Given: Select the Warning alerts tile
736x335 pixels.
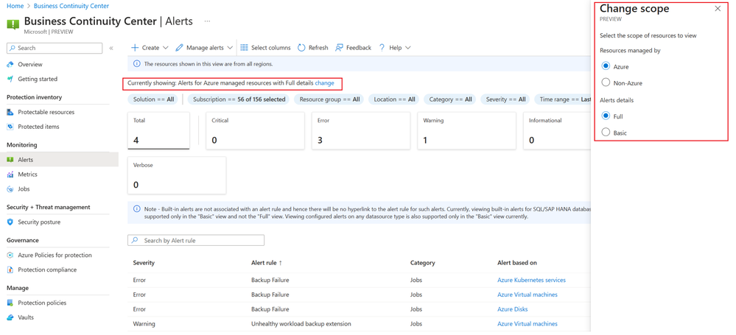Looking at the screenshot, I should (x=468, y=131).
